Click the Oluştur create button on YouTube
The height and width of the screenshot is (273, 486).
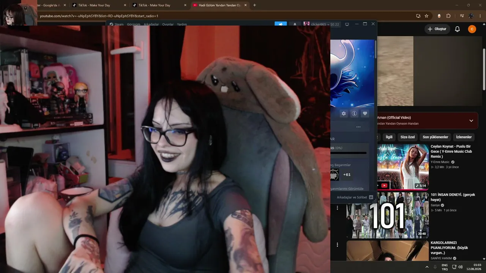pos(437,29)
